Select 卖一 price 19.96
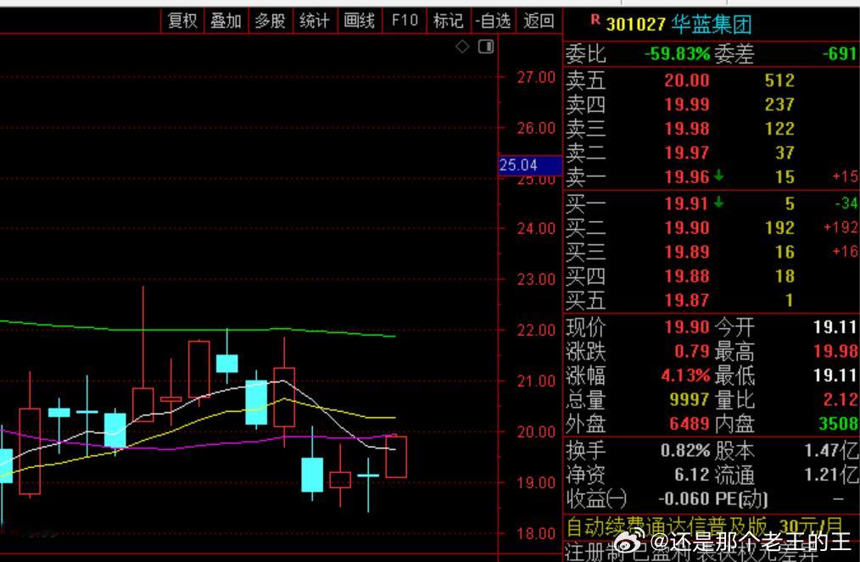This screenshot has height=562, width=860. (687, 177)
